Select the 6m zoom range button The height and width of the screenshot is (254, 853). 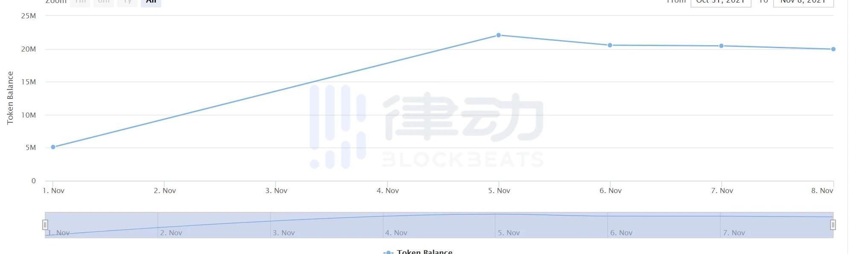coord(104,2)
